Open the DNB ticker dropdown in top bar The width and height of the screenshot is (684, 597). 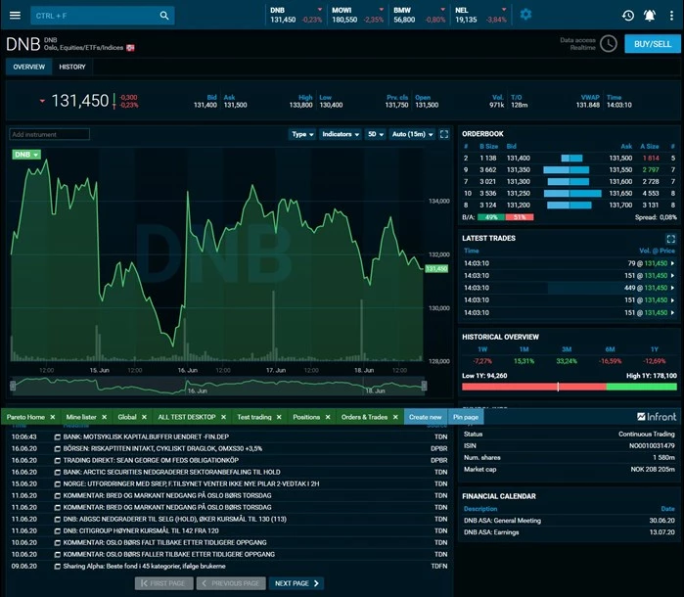click(320, 9)
